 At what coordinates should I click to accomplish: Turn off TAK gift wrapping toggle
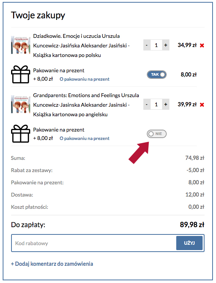(x=157, y=75)
